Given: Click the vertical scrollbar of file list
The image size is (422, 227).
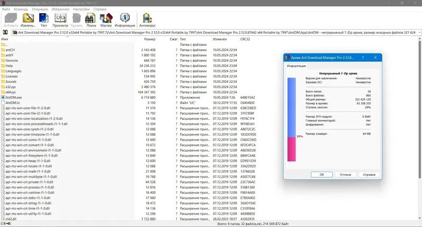Looking at the screenshot, I should [419, 109].
